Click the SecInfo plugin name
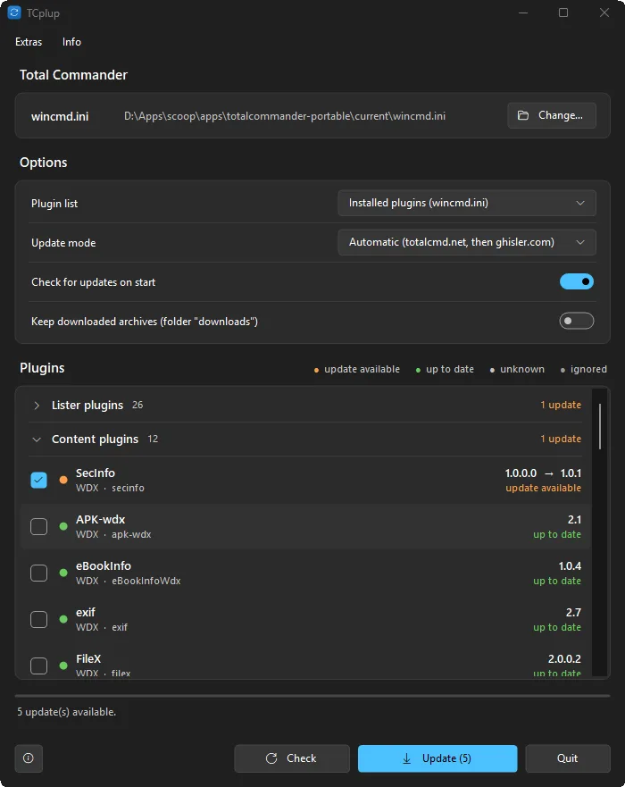The width and height of the screenshot is (625, 787). [96, 473]
